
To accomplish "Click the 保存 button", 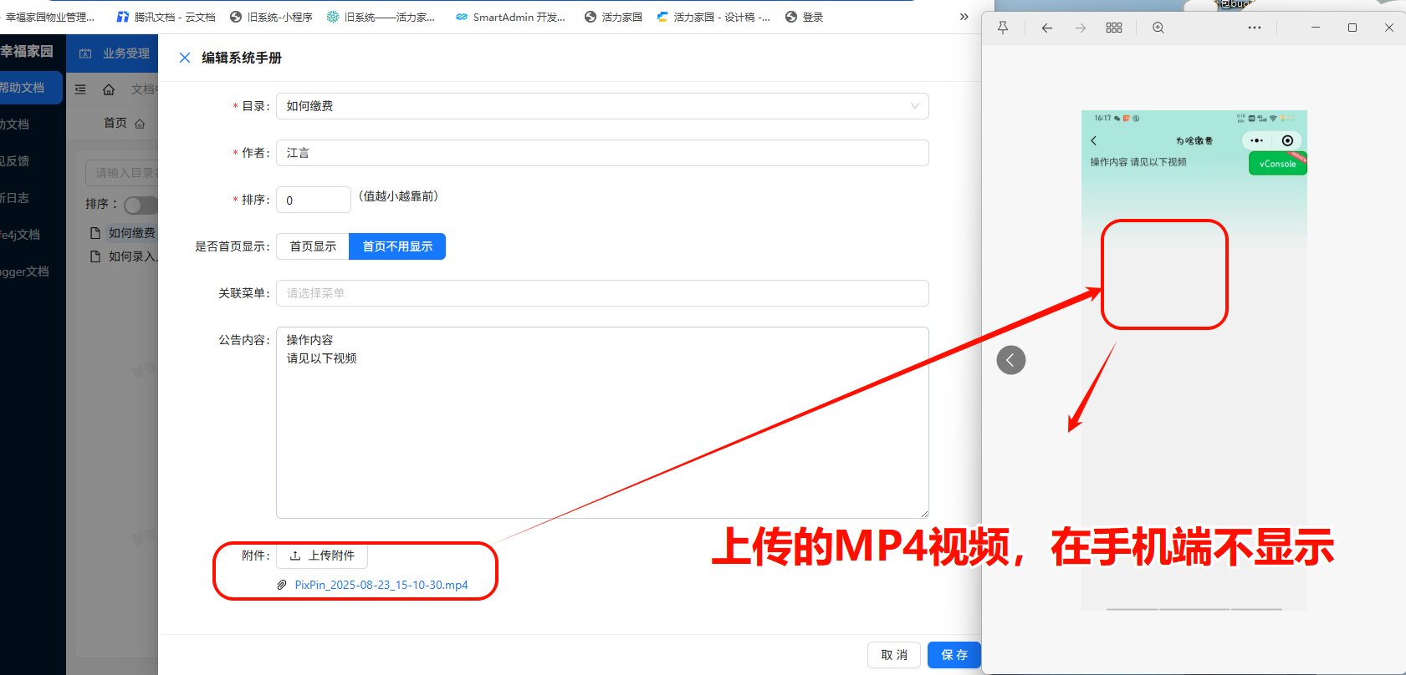I will pyautogui.click(x=954, y=655).
